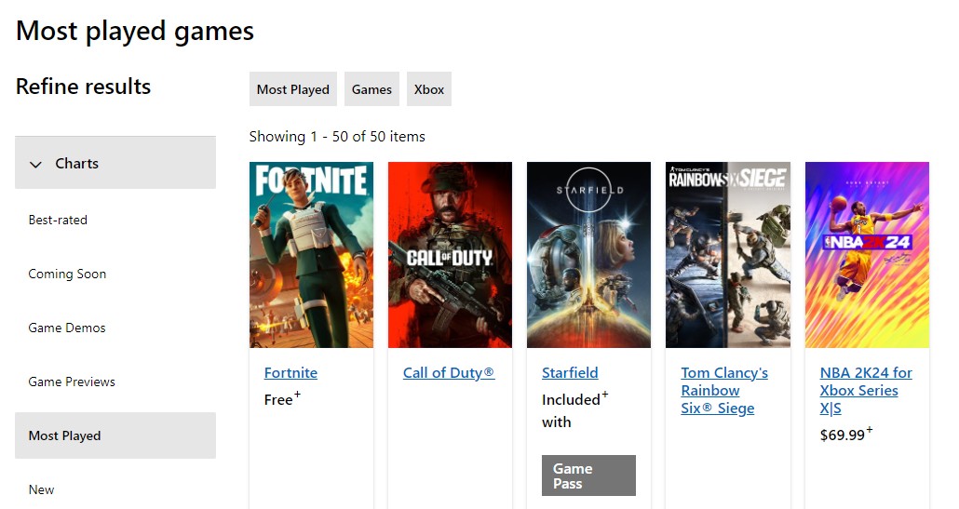959x509 pixels.
Task: Follow the Call of Duty title link
Action: 449,373
